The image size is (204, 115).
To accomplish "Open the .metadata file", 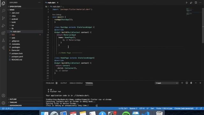I will coord(16,44).
